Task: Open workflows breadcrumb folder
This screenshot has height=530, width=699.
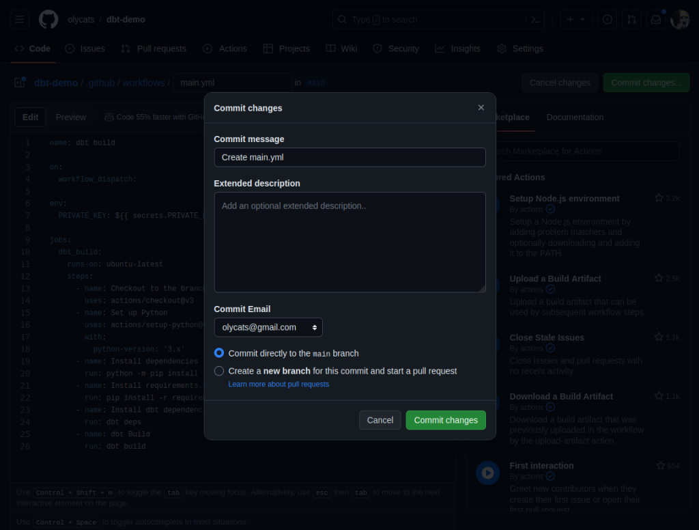Action: 143,83
